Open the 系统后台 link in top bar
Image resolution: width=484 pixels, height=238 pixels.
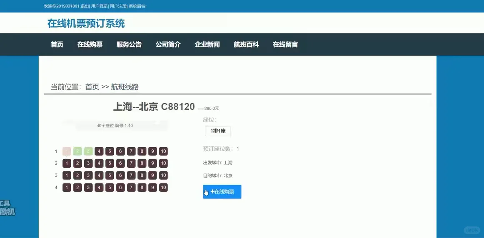point(137,6)
